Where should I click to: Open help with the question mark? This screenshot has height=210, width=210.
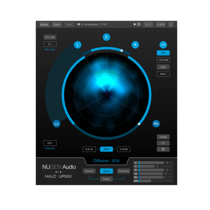171,24
